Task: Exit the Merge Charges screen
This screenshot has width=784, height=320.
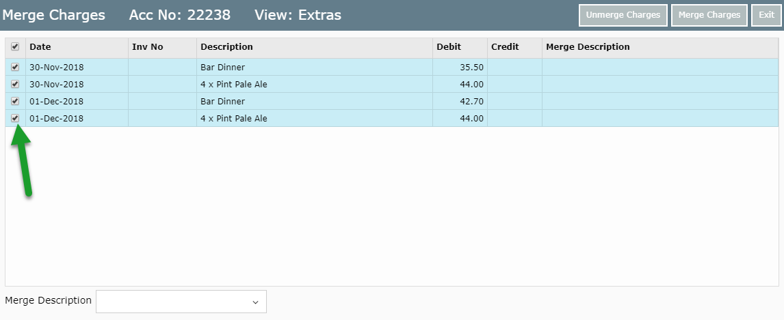Action: click(x=766, y=15)
